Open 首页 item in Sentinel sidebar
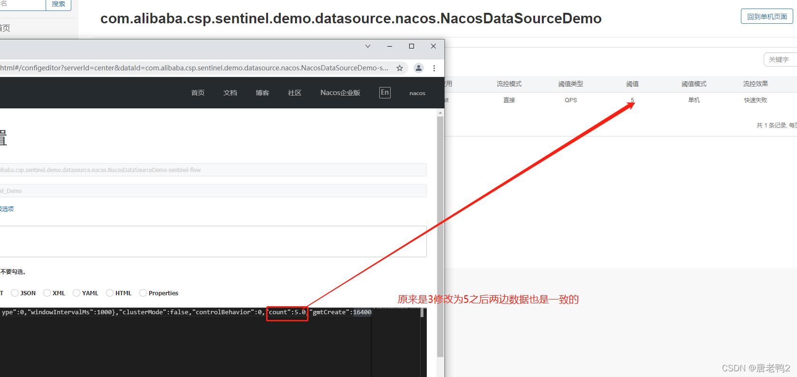This screenshot has height=377, width=797. point(5,28)
